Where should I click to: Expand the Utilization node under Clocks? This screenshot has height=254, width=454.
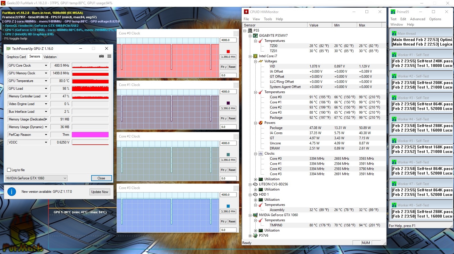point(255,179)
